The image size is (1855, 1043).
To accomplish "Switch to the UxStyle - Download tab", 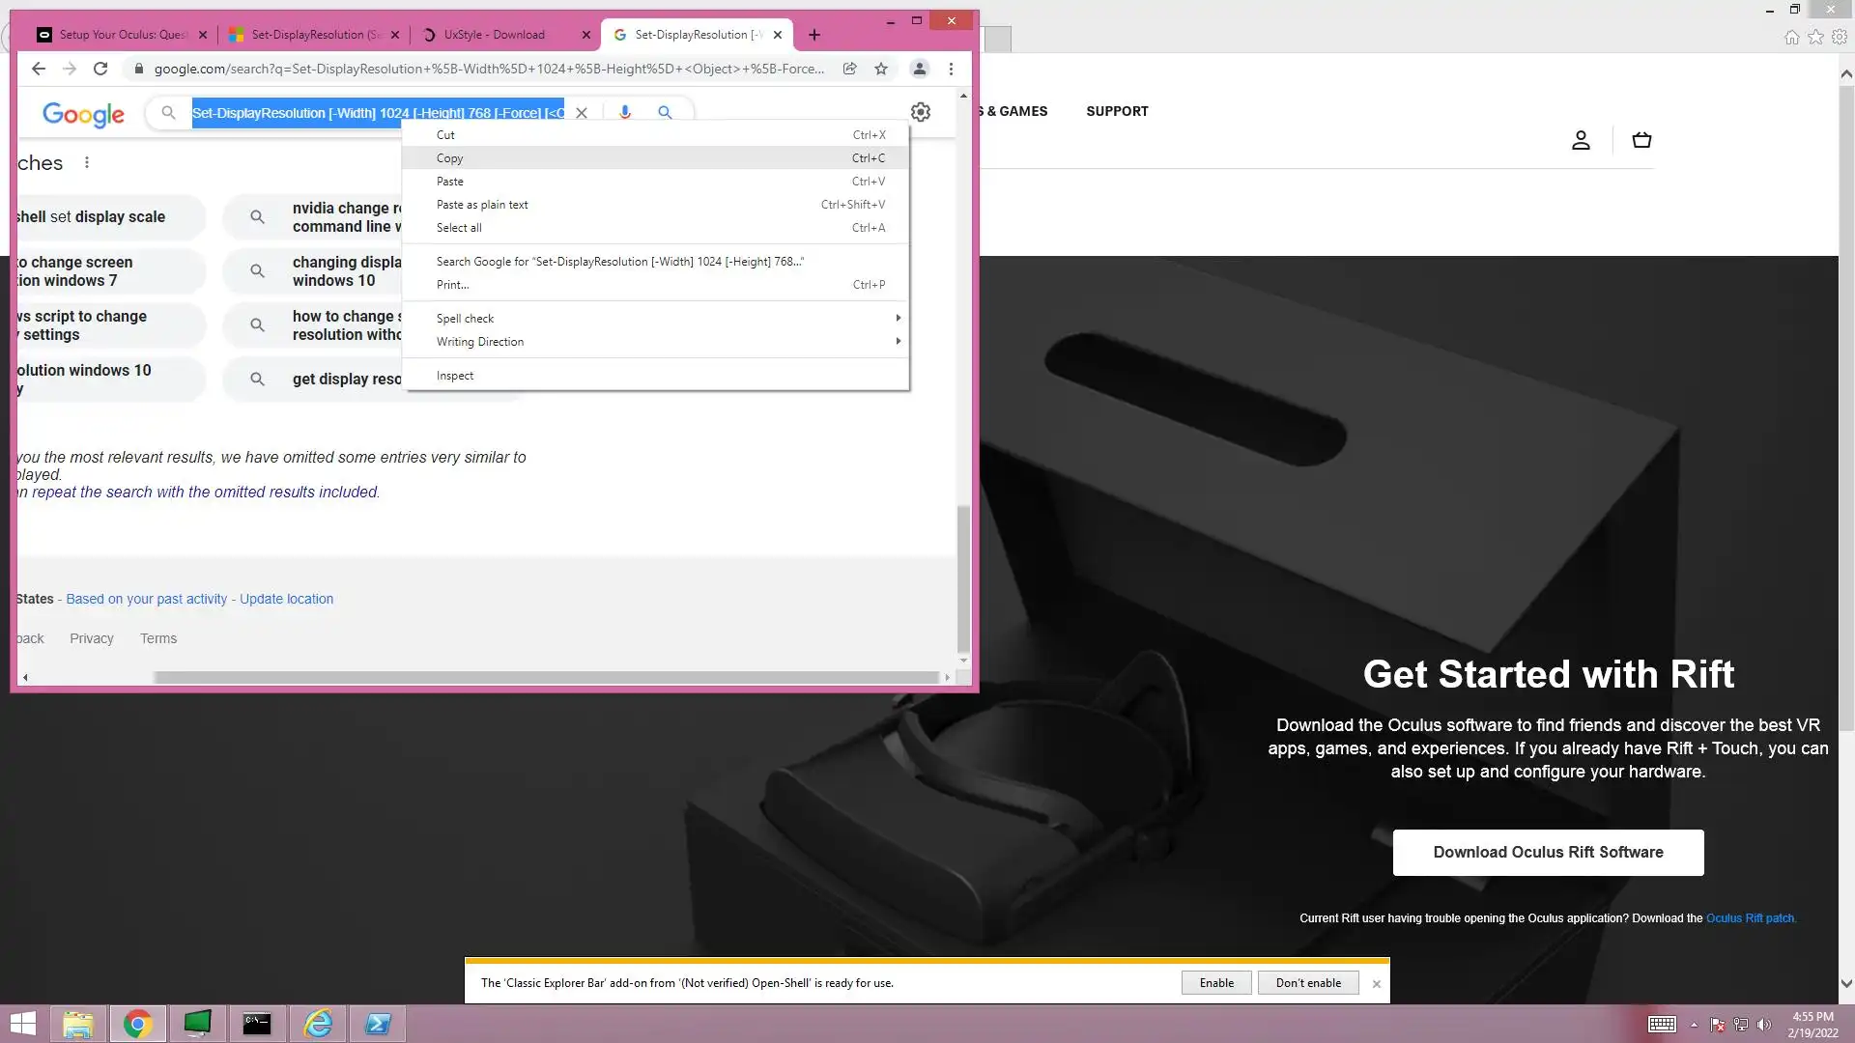I will tap(495, 35).
